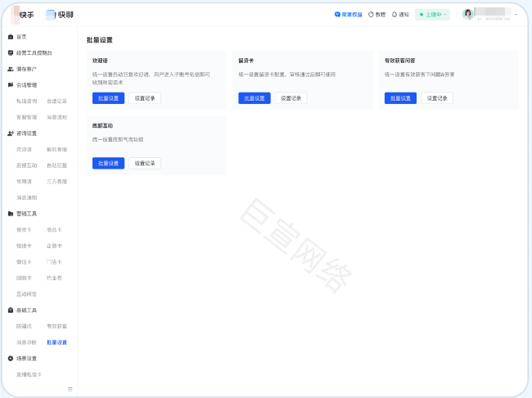
Task: Go to 门店卡 submenu item
Action: [x=54, y=262]
